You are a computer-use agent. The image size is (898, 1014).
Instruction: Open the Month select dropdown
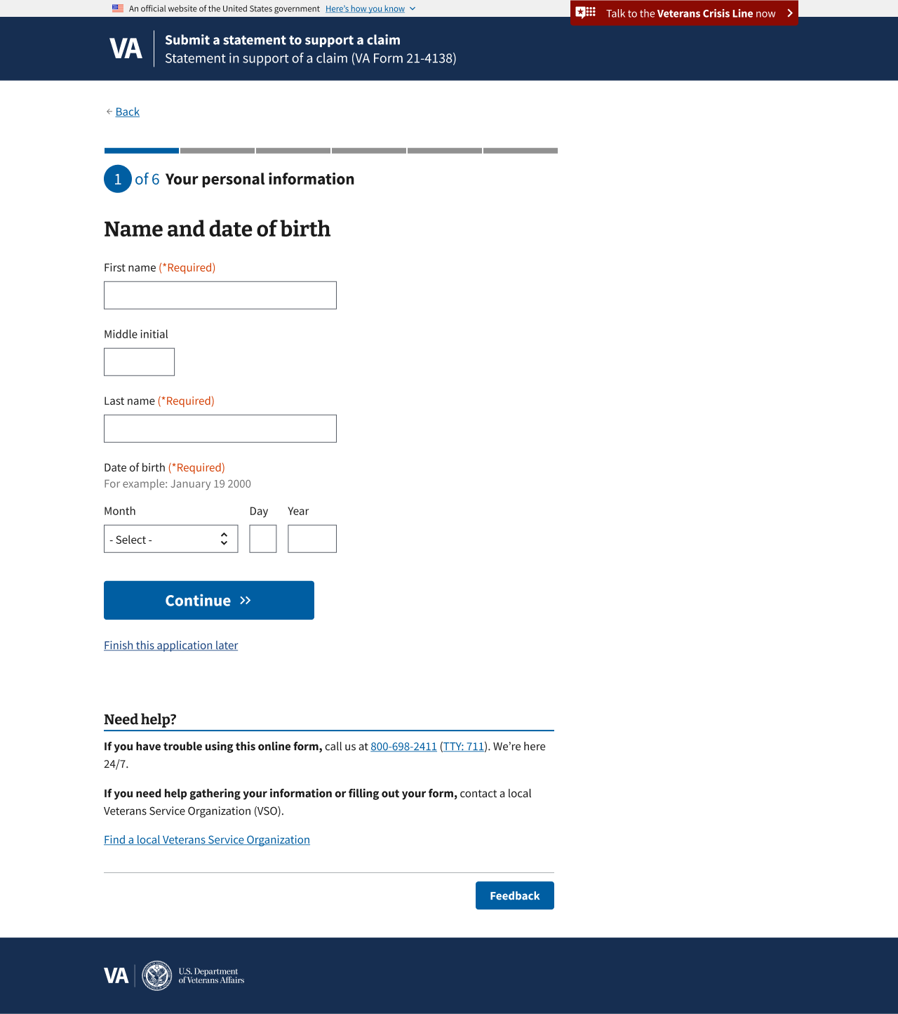(x=171, y=539)
